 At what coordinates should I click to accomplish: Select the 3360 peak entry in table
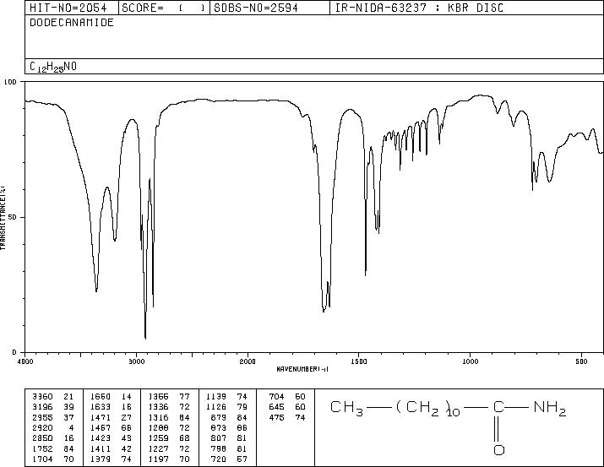pyautogui.click(x=52, y=397)
